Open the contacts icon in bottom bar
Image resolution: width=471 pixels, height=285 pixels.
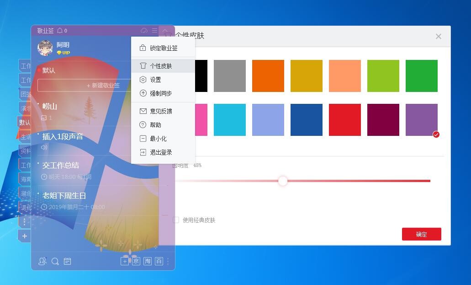point(42,261)
